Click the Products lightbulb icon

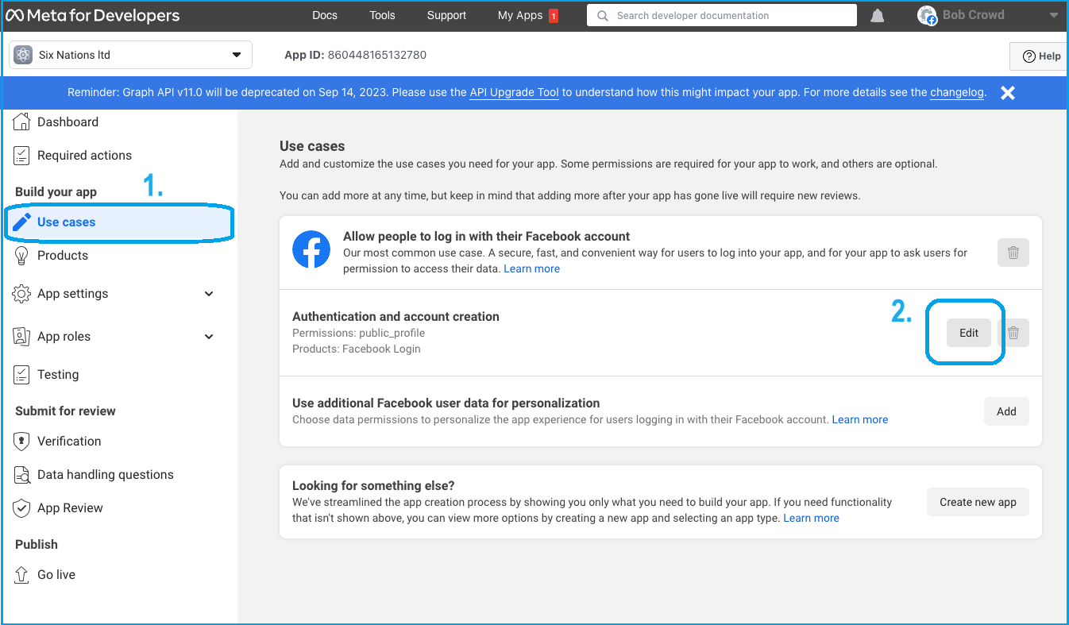coord(23,255)
